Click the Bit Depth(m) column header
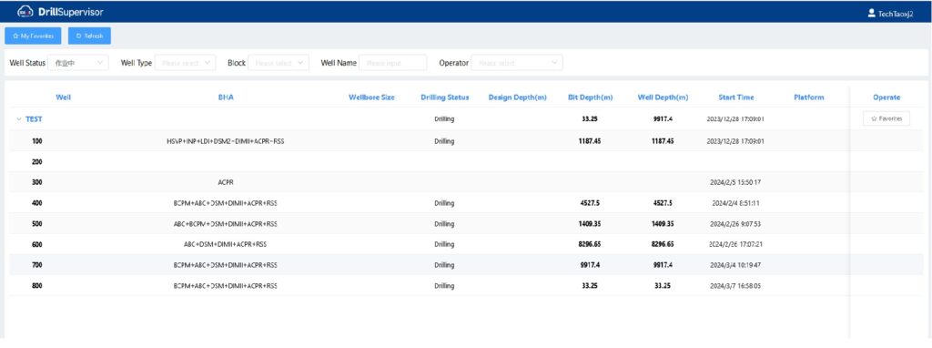932x348 pixels. [x=590, y=97]
